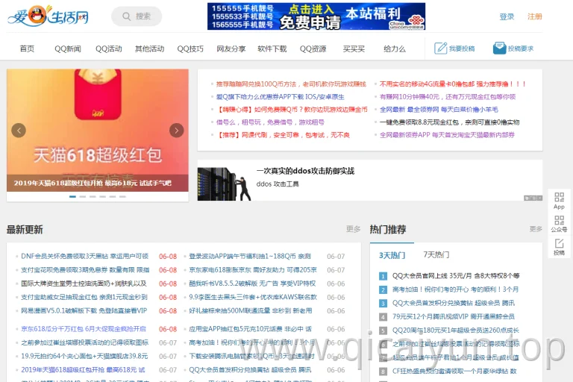Click the 注册 link

(x=535, y=16)
